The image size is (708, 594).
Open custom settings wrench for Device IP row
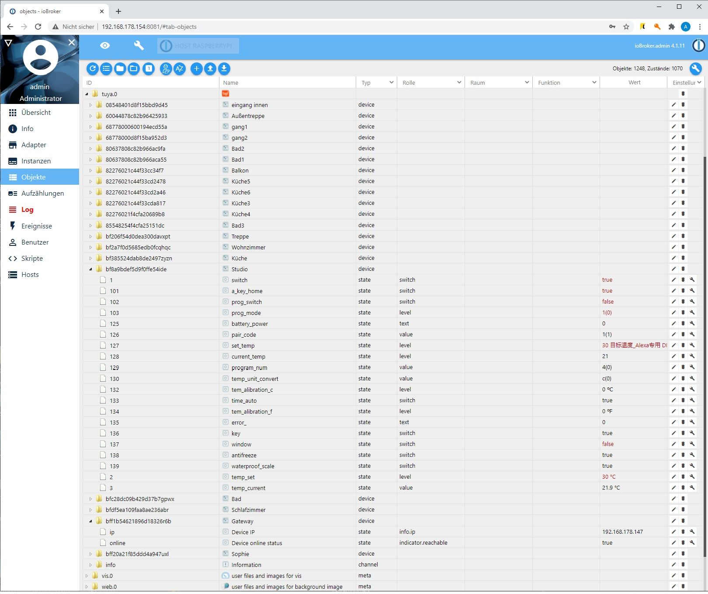692,532
